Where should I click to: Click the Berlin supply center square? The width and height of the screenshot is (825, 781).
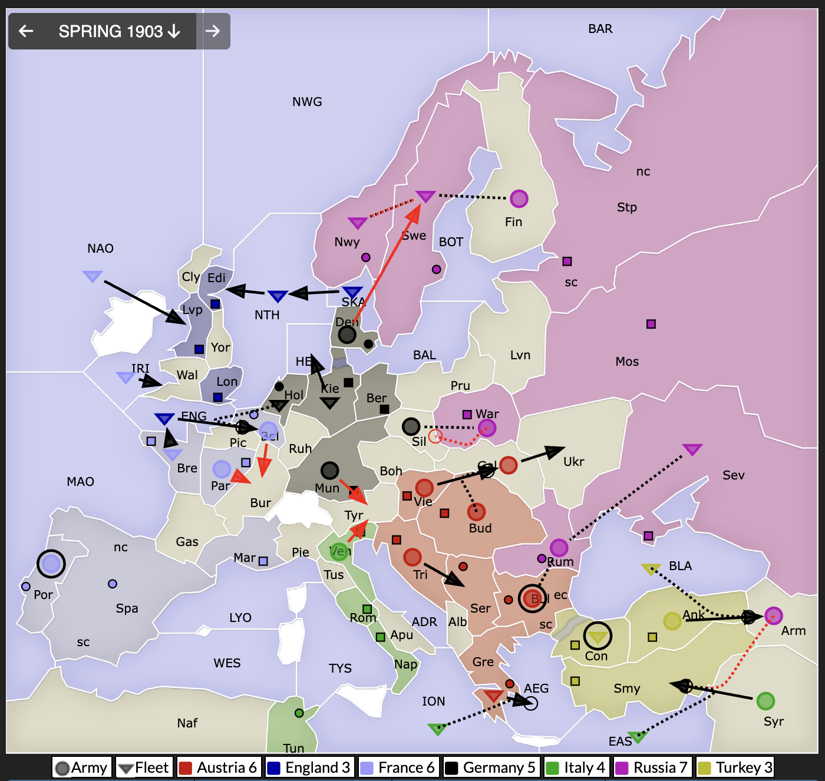click(384, 409)
